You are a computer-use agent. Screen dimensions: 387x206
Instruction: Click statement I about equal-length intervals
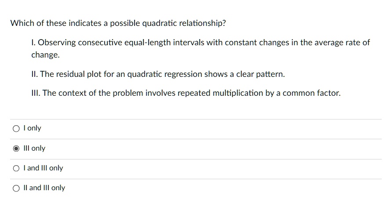click(200, 43)
